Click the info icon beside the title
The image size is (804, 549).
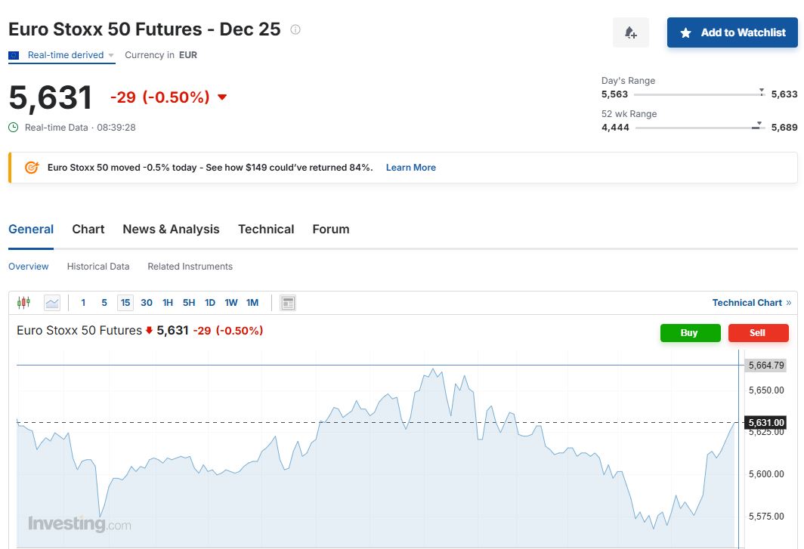tap(295, 29)
